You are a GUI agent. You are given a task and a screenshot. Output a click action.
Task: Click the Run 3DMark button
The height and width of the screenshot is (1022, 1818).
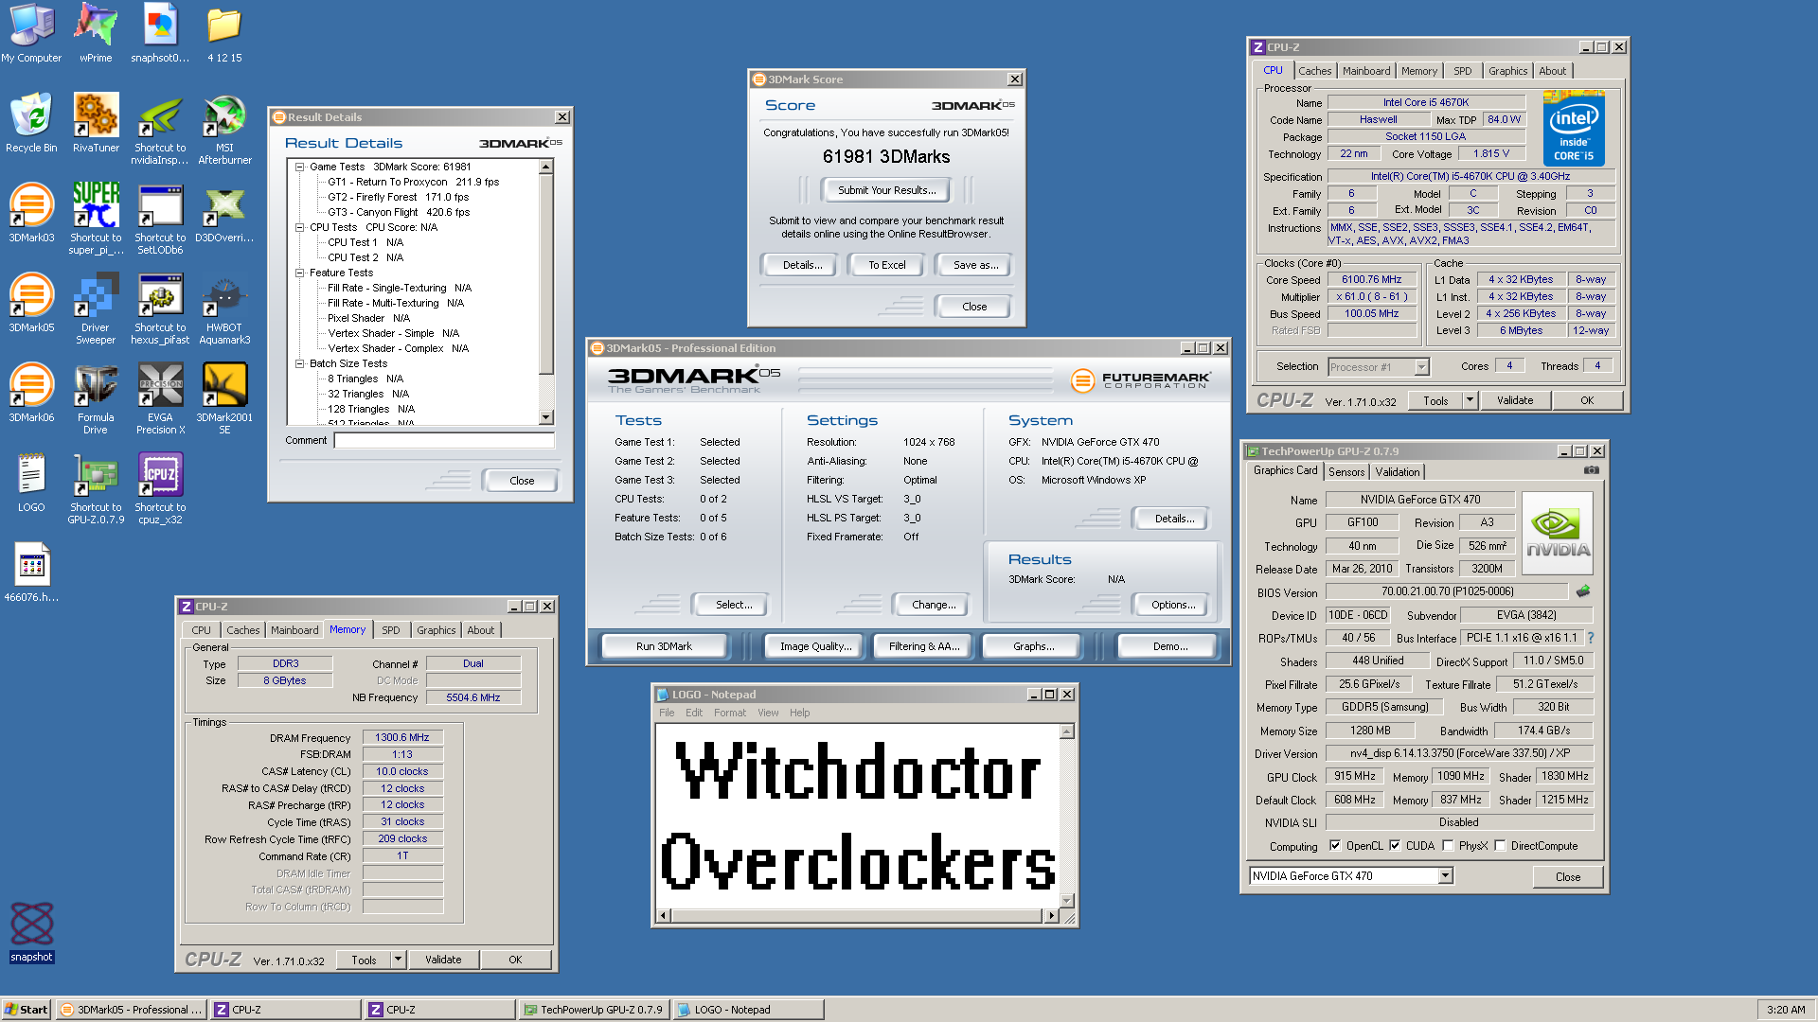664,646
